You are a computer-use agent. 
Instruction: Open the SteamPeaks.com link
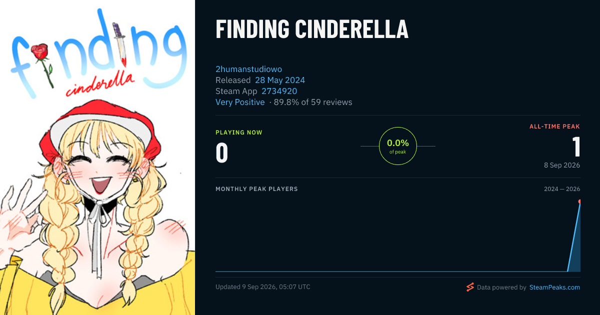[554, 287]
